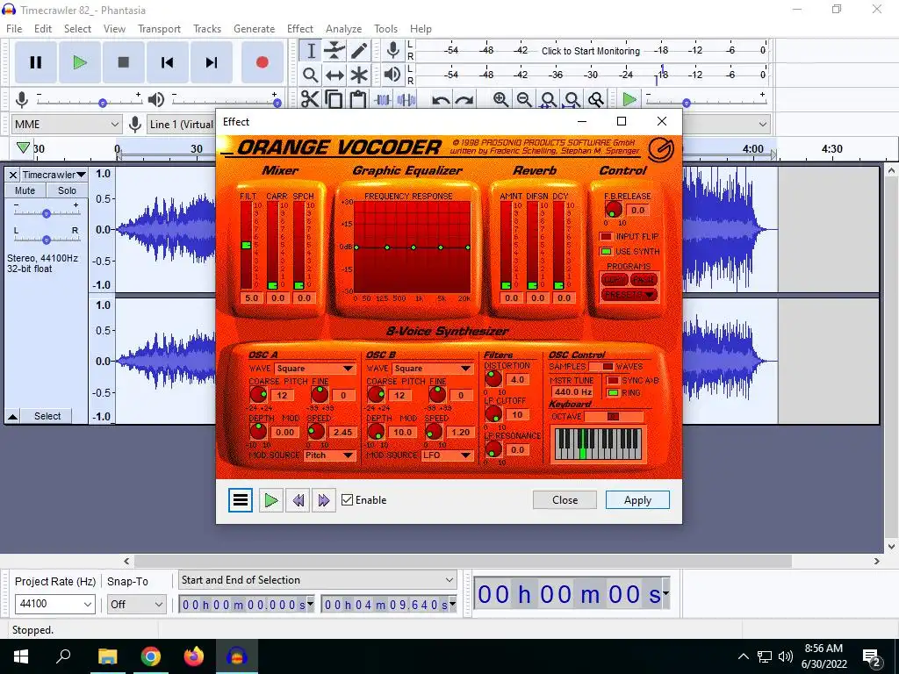Screen dimensions: 899x674
Task: Click the red Record button
Action: click(x=262, y=62)
